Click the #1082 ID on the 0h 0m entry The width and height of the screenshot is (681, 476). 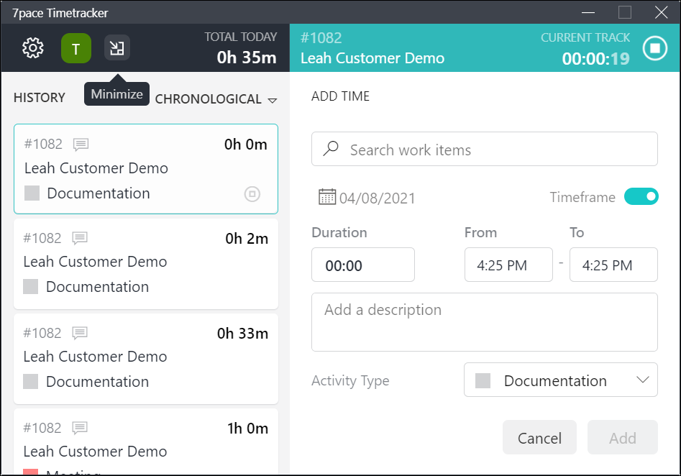click(43, 144)
